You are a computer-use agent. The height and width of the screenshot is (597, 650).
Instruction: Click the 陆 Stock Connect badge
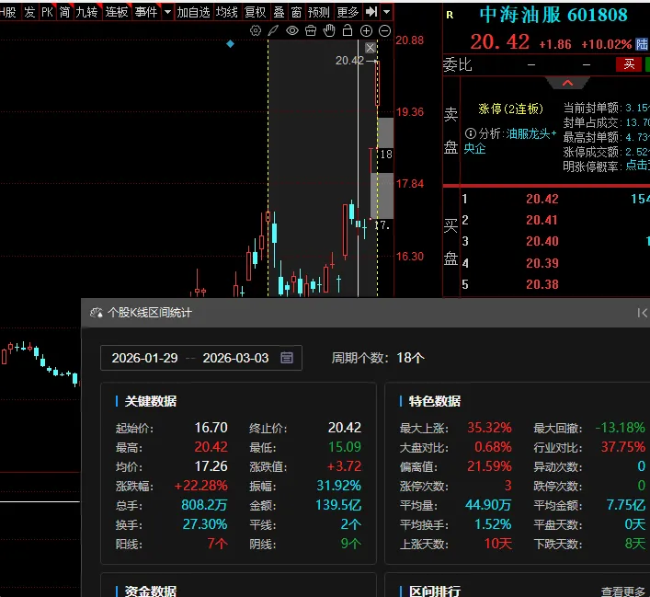642,44
